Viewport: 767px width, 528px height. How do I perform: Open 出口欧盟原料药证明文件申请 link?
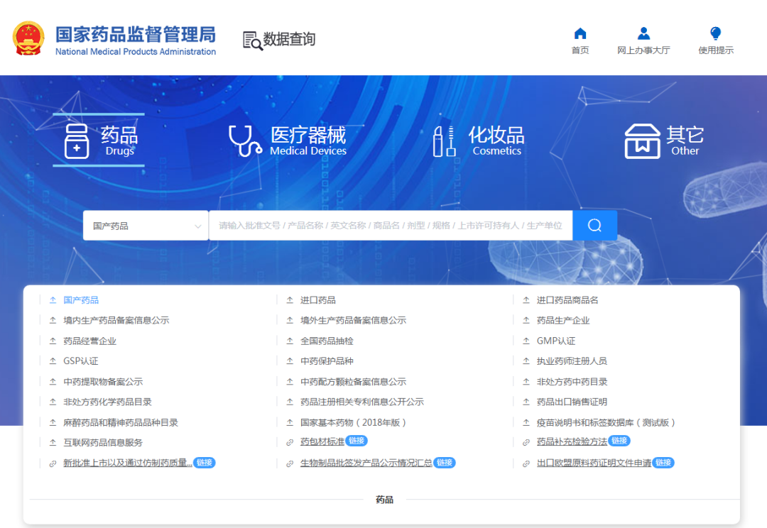[594, 463]
